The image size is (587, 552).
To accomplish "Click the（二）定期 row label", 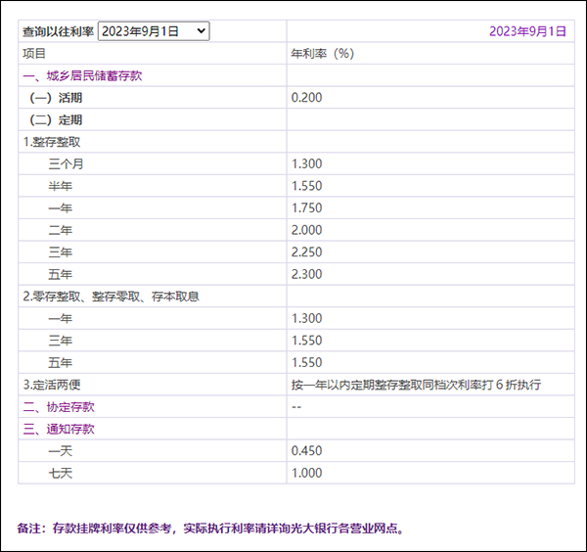I will point(56,119).
